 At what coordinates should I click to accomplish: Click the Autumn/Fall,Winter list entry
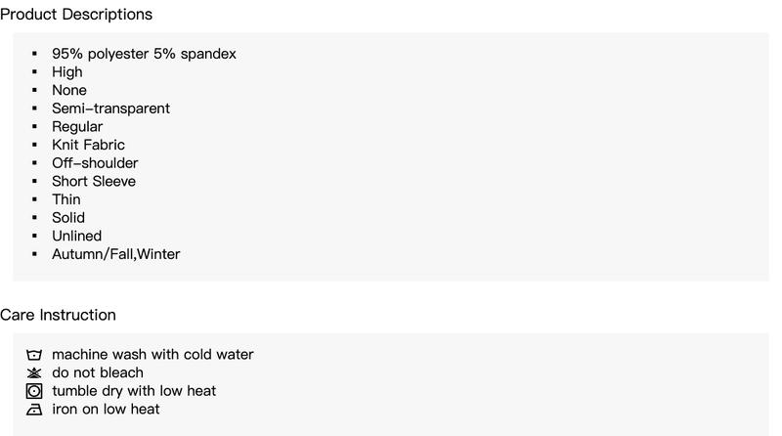pyautogui.click(x=115, y=254)
